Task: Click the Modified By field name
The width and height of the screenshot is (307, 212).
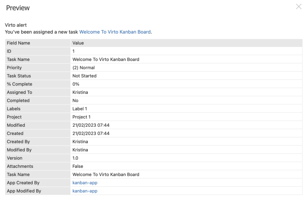Action: pos(19,150)
